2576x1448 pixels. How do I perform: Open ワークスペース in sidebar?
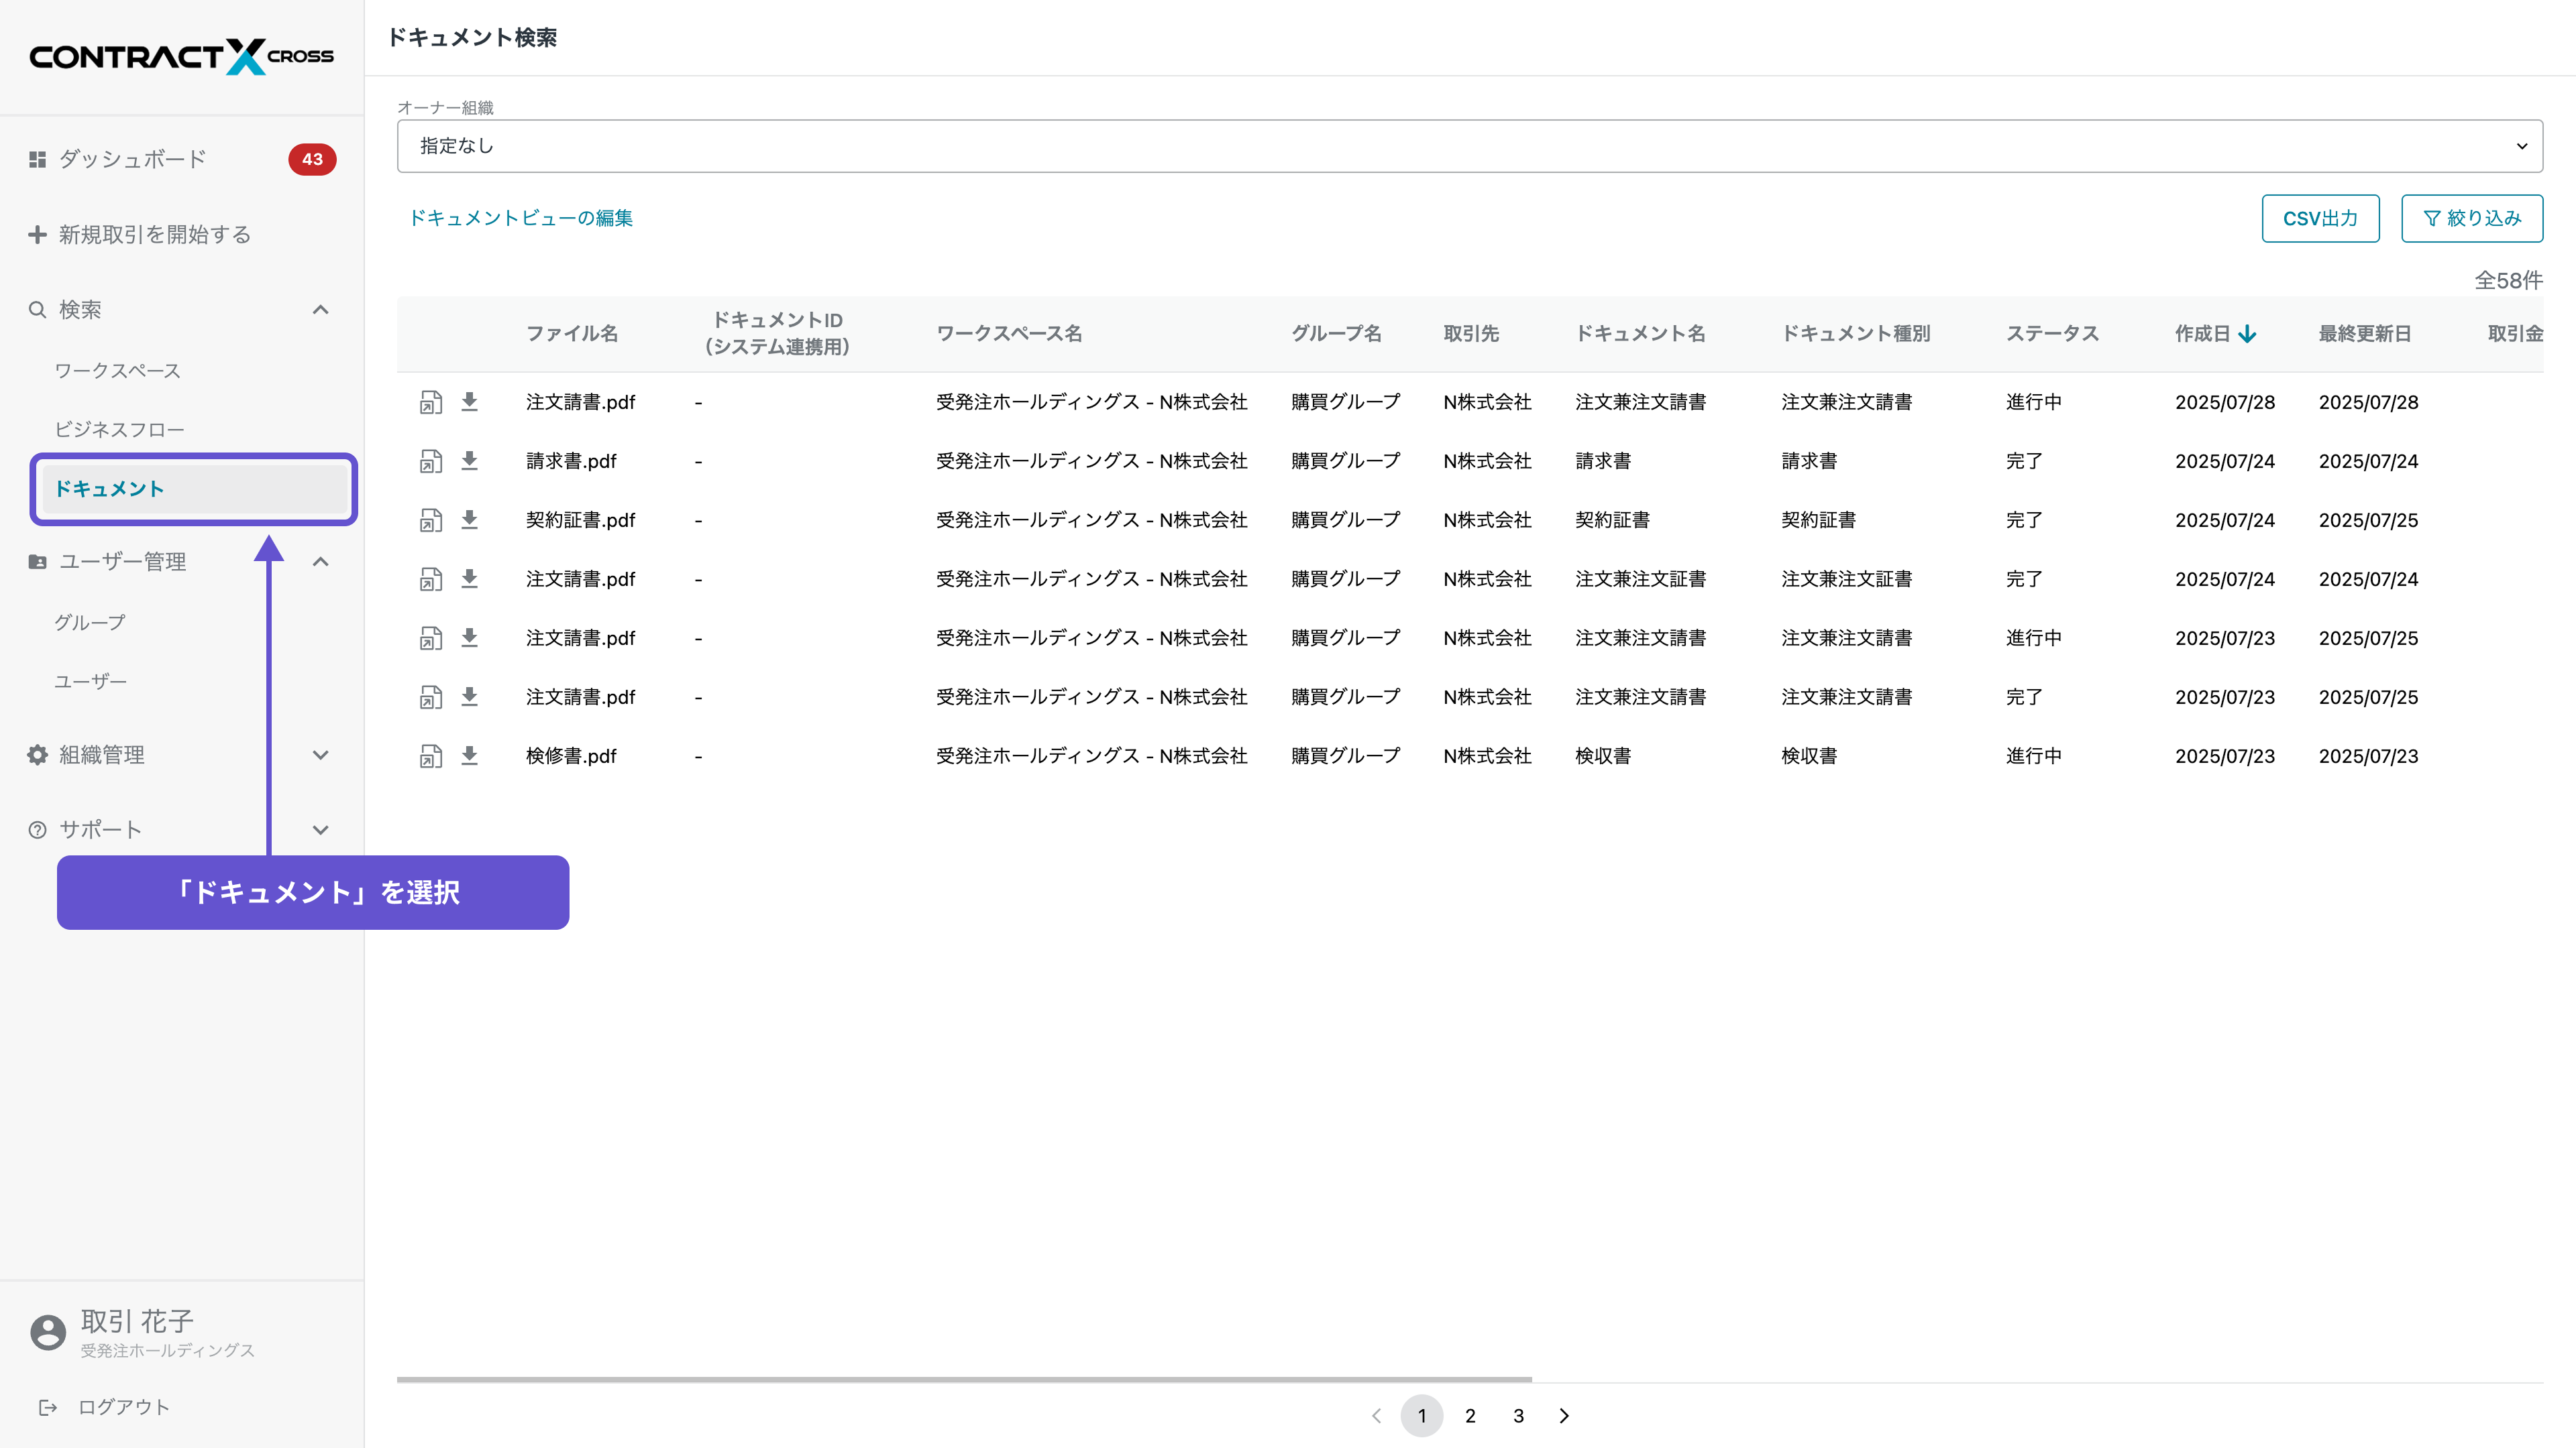click(x=117, y=371)
